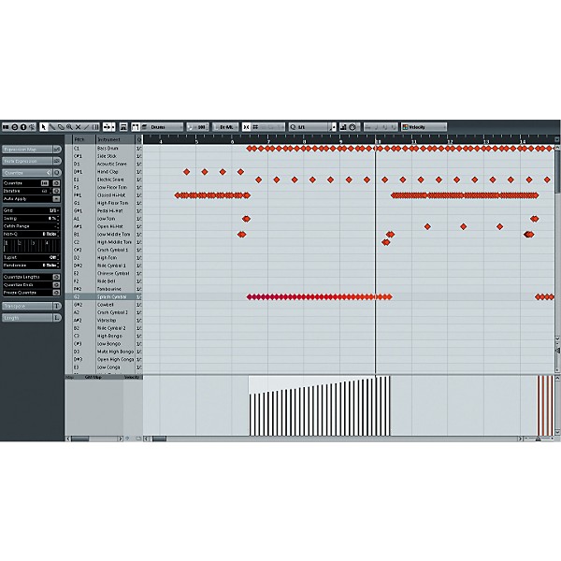Click the horizontal zoom slider at bottom right
Image resolution: width=561 pixels, height=561 pixels.
pyautogui.click(x=539, y=439)
